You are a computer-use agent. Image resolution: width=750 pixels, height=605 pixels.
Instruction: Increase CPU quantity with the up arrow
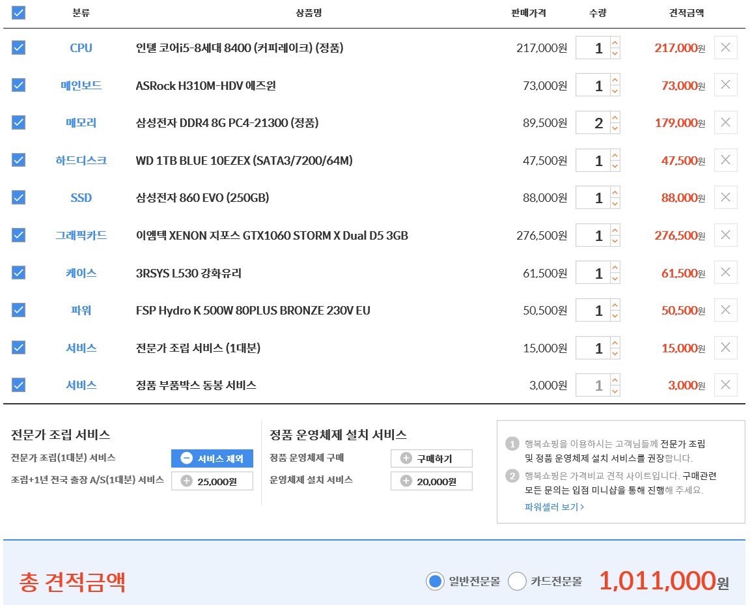[x=615, y=42]
